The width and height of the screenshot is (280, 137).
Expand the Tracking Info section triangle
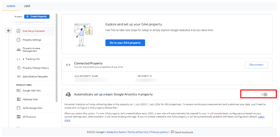click(x=24, y=59)
